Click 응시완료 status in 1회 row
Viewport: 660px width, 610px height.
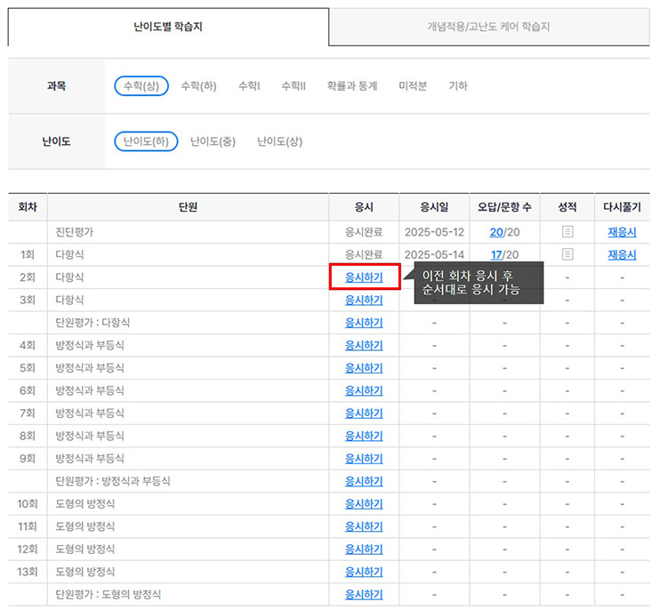tap(364, 254)
